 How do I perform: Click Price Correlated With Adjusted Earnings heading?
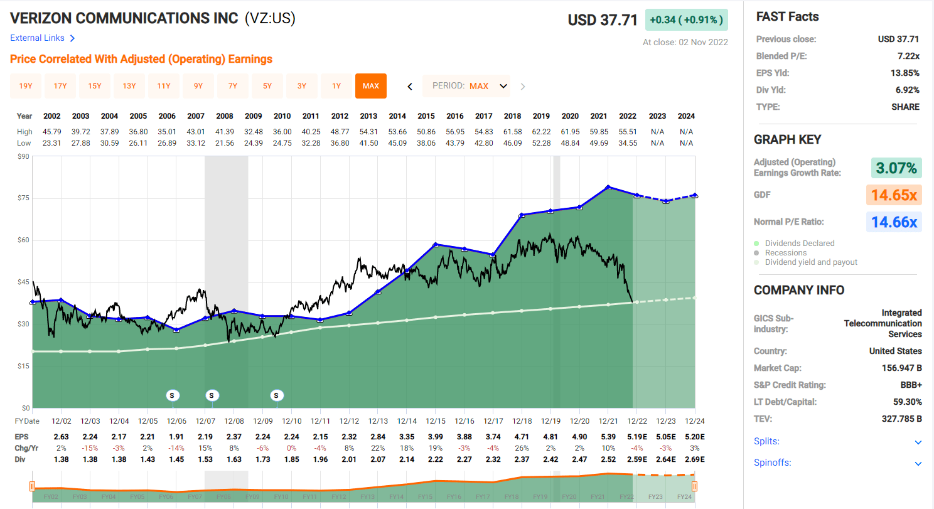pyautogui.click(x=141, y=59)
